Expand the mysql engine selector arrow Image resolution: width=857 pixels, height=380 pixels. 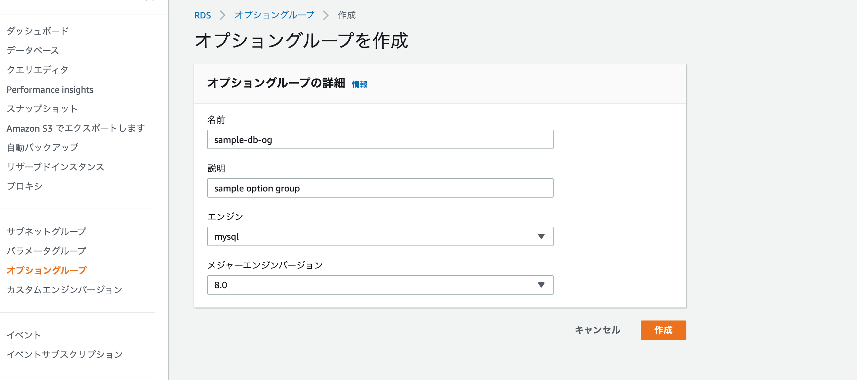[x=542, y=236]
